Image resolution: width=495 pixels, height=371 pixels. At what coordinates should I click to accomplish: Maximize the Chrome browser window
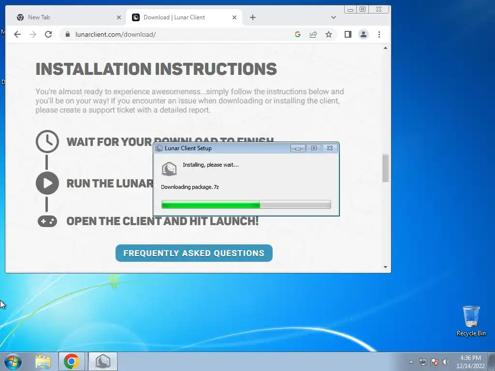(x=363, y=10)
